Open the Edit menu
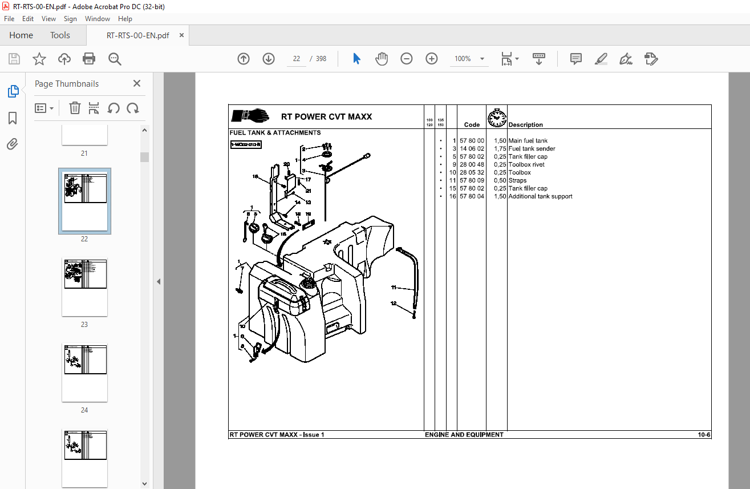This screenshot has width=750, height=489. click(28, 19)
